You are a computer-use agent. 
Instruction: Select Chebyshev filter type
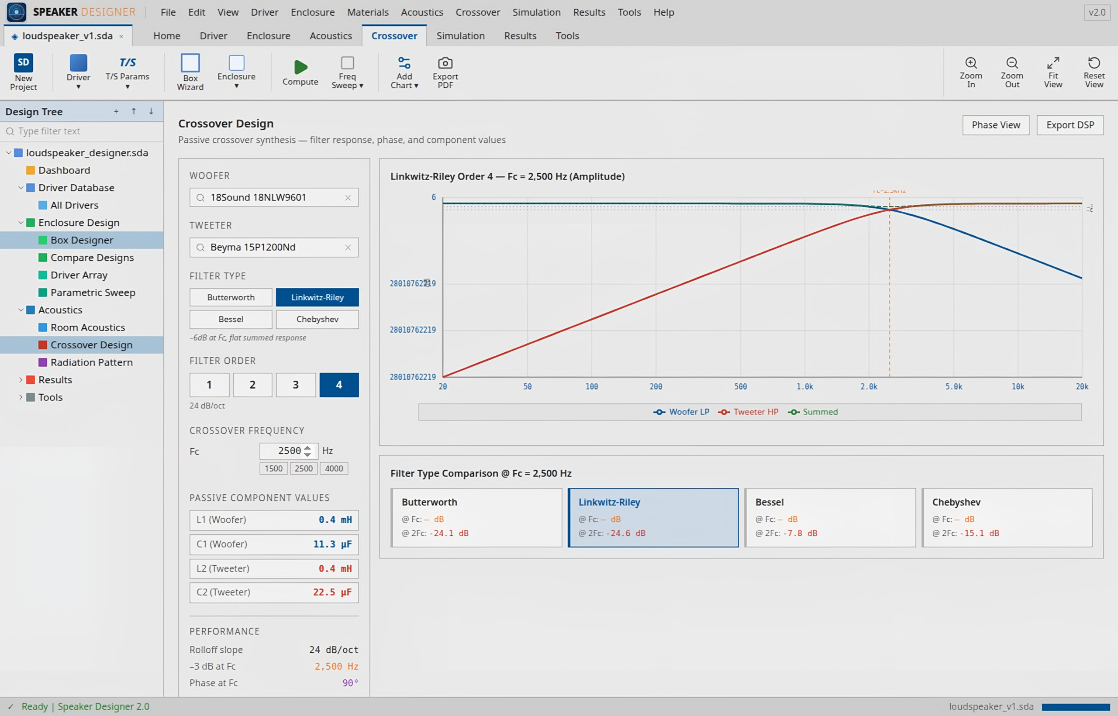(317, 320)
